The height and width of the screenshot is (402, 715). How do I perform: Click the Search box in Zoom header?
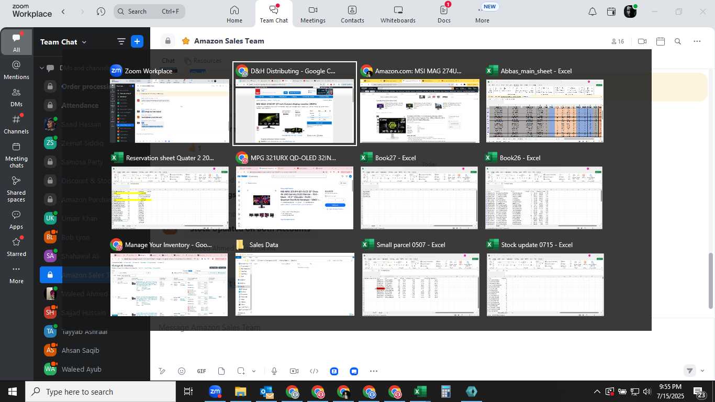[149, 11]
